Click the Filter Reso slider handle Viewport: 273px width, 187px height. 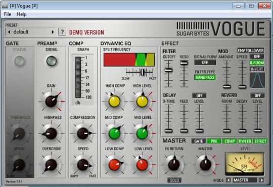click(184, 63)
